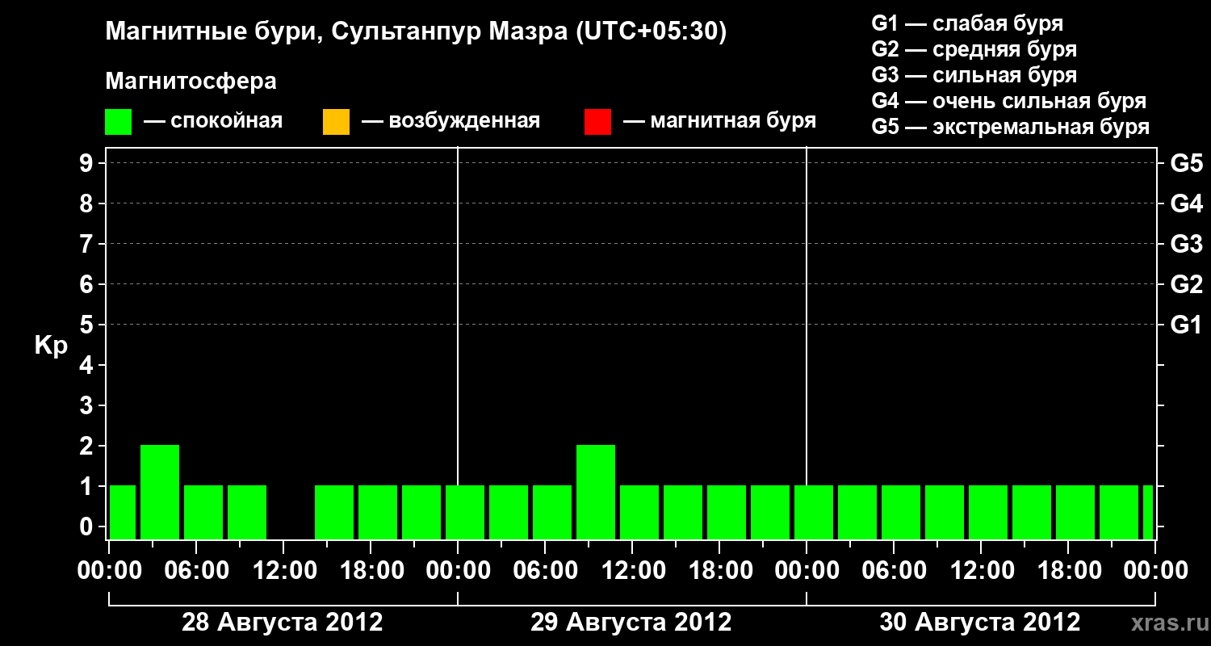1211x646 pixels.
Task: Click the '— спокойная' legend label
Action: pos(213,122)
